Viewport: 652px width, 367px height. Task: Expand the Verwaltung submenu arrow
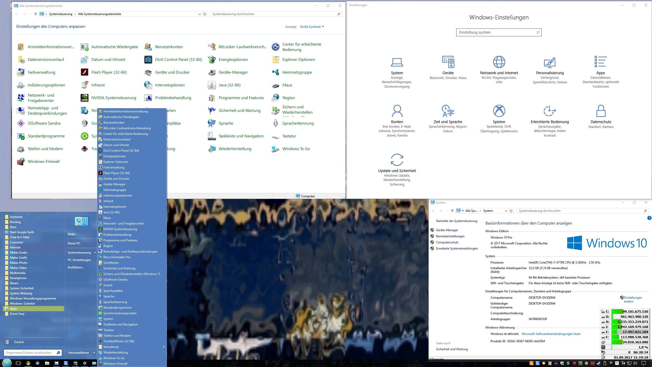click(x=164, y=347)
